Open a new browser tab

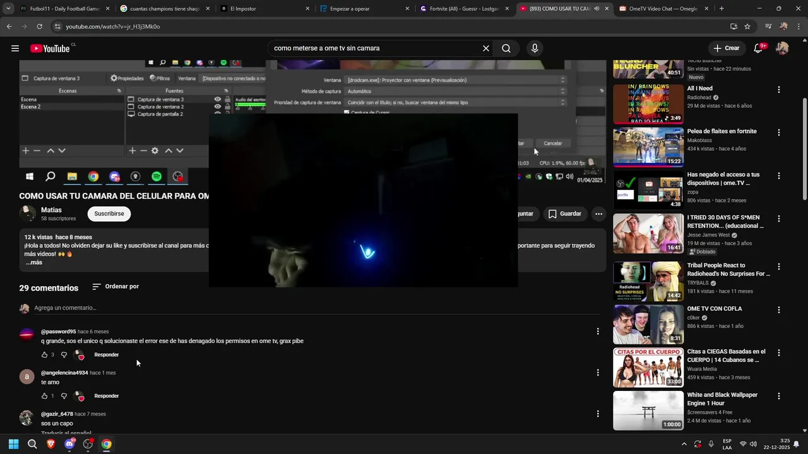point(722,9)
